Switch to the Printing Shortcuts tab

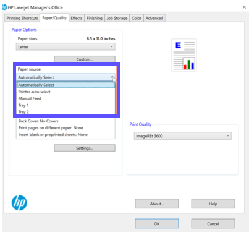(22, 18)
